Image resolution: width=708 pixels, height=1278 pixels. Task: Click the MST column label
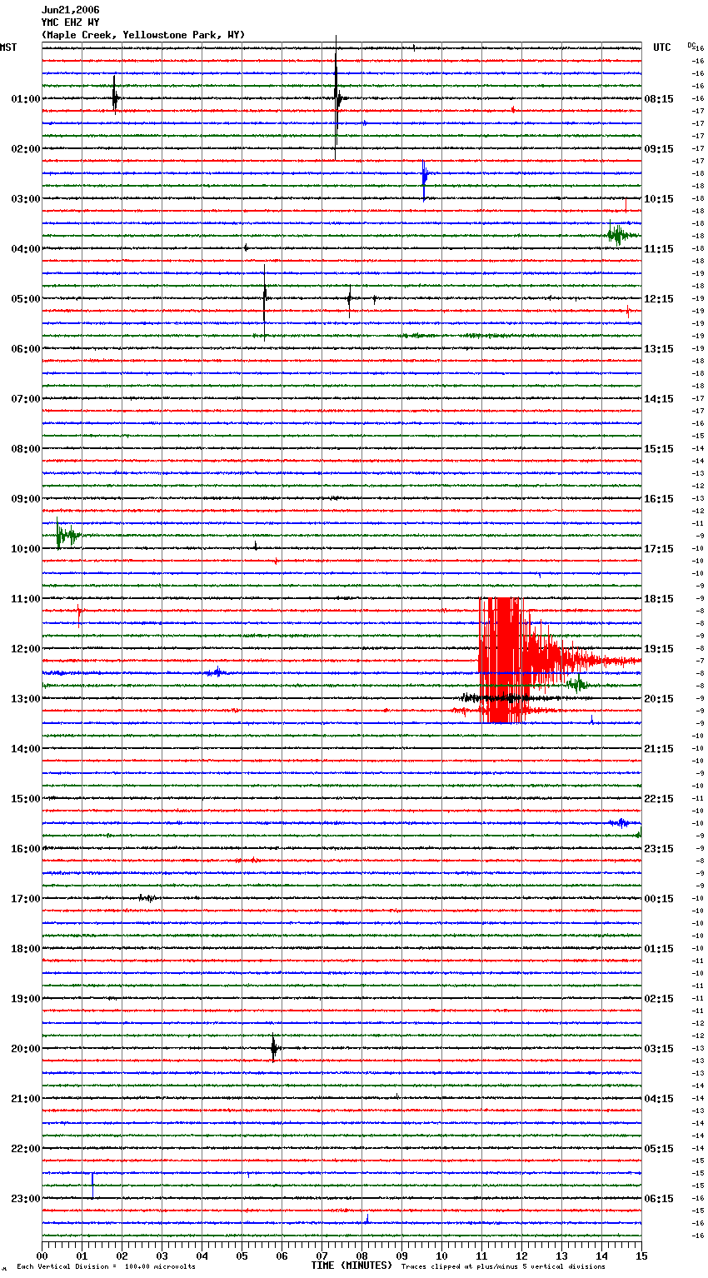8,47
